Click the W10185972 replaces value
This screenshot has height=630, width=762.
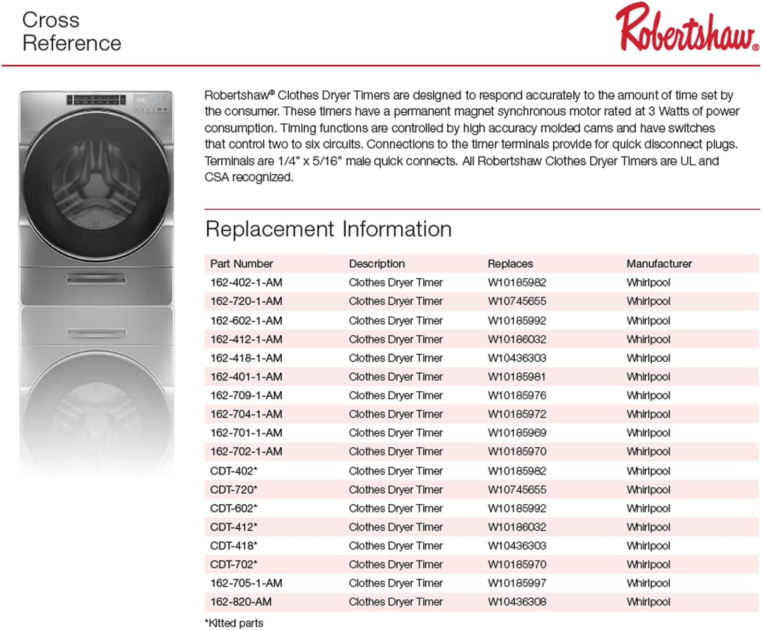pyautogui.click(x=517, y=414)
